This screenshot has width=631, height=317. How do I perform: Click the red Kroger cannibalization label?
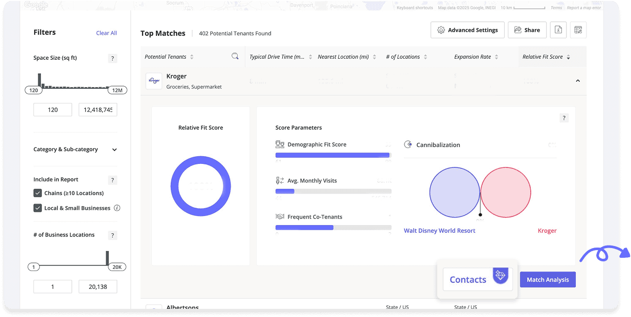coord(547,231)
